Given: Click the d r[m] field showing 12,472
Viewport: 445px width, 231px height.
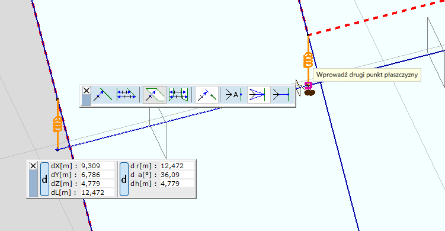Looking at the screenshot, I should tap(177, 166).
